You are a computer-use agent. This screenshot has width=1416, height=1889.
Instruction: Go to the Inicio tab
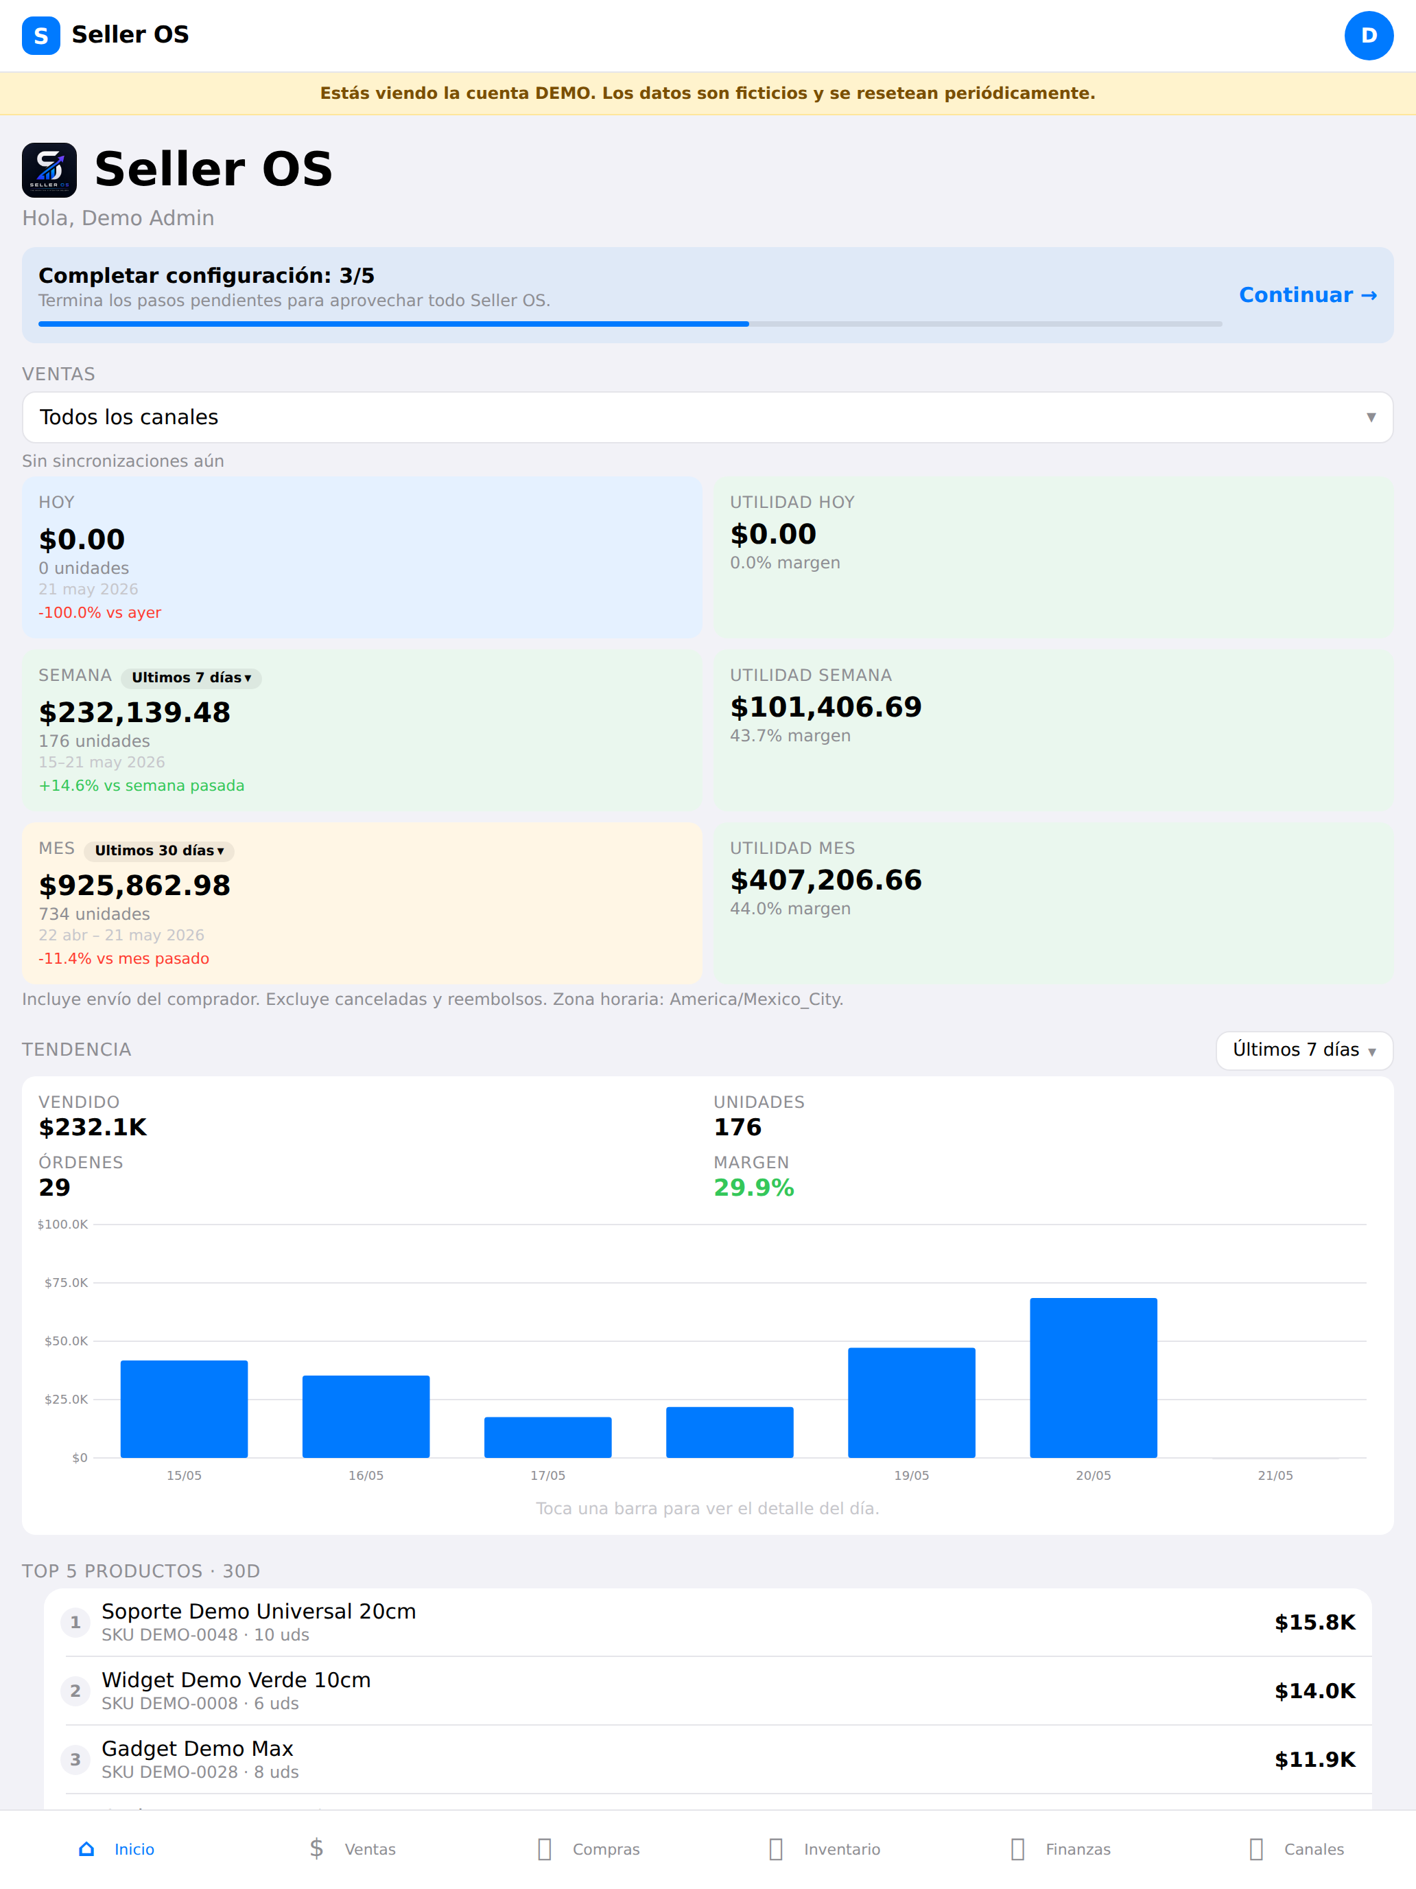117,1849
